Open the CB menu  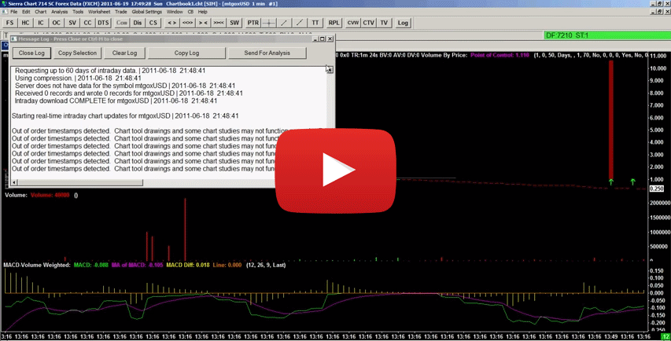click(191, 12)
